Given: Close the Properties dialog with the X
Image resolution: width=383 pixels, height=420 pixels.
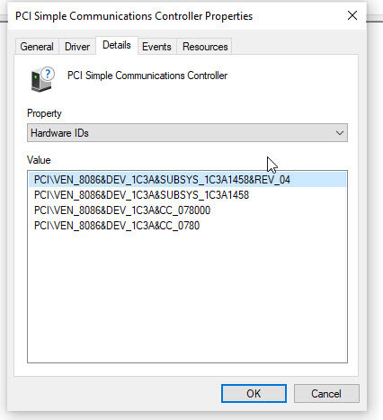Looking at the screenshot, I should (352, 15).
